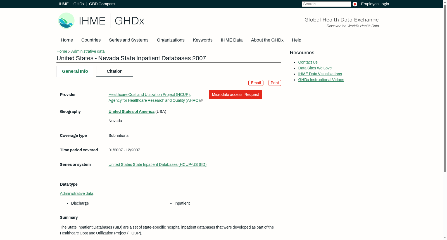Click the 'Series or system' label
The width and height of the screenshot is (447, 240).
coord(75,165)
